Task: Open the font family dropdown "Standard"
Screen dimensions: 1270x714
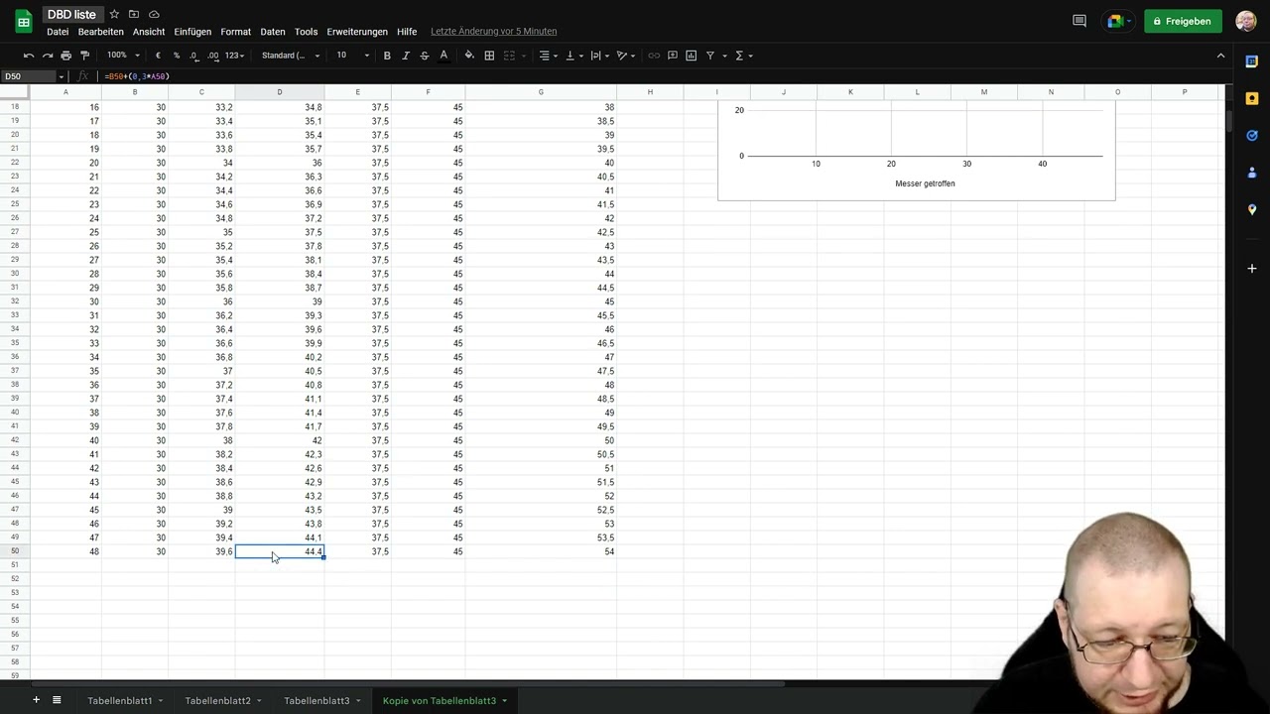Action: click(291, 56)
